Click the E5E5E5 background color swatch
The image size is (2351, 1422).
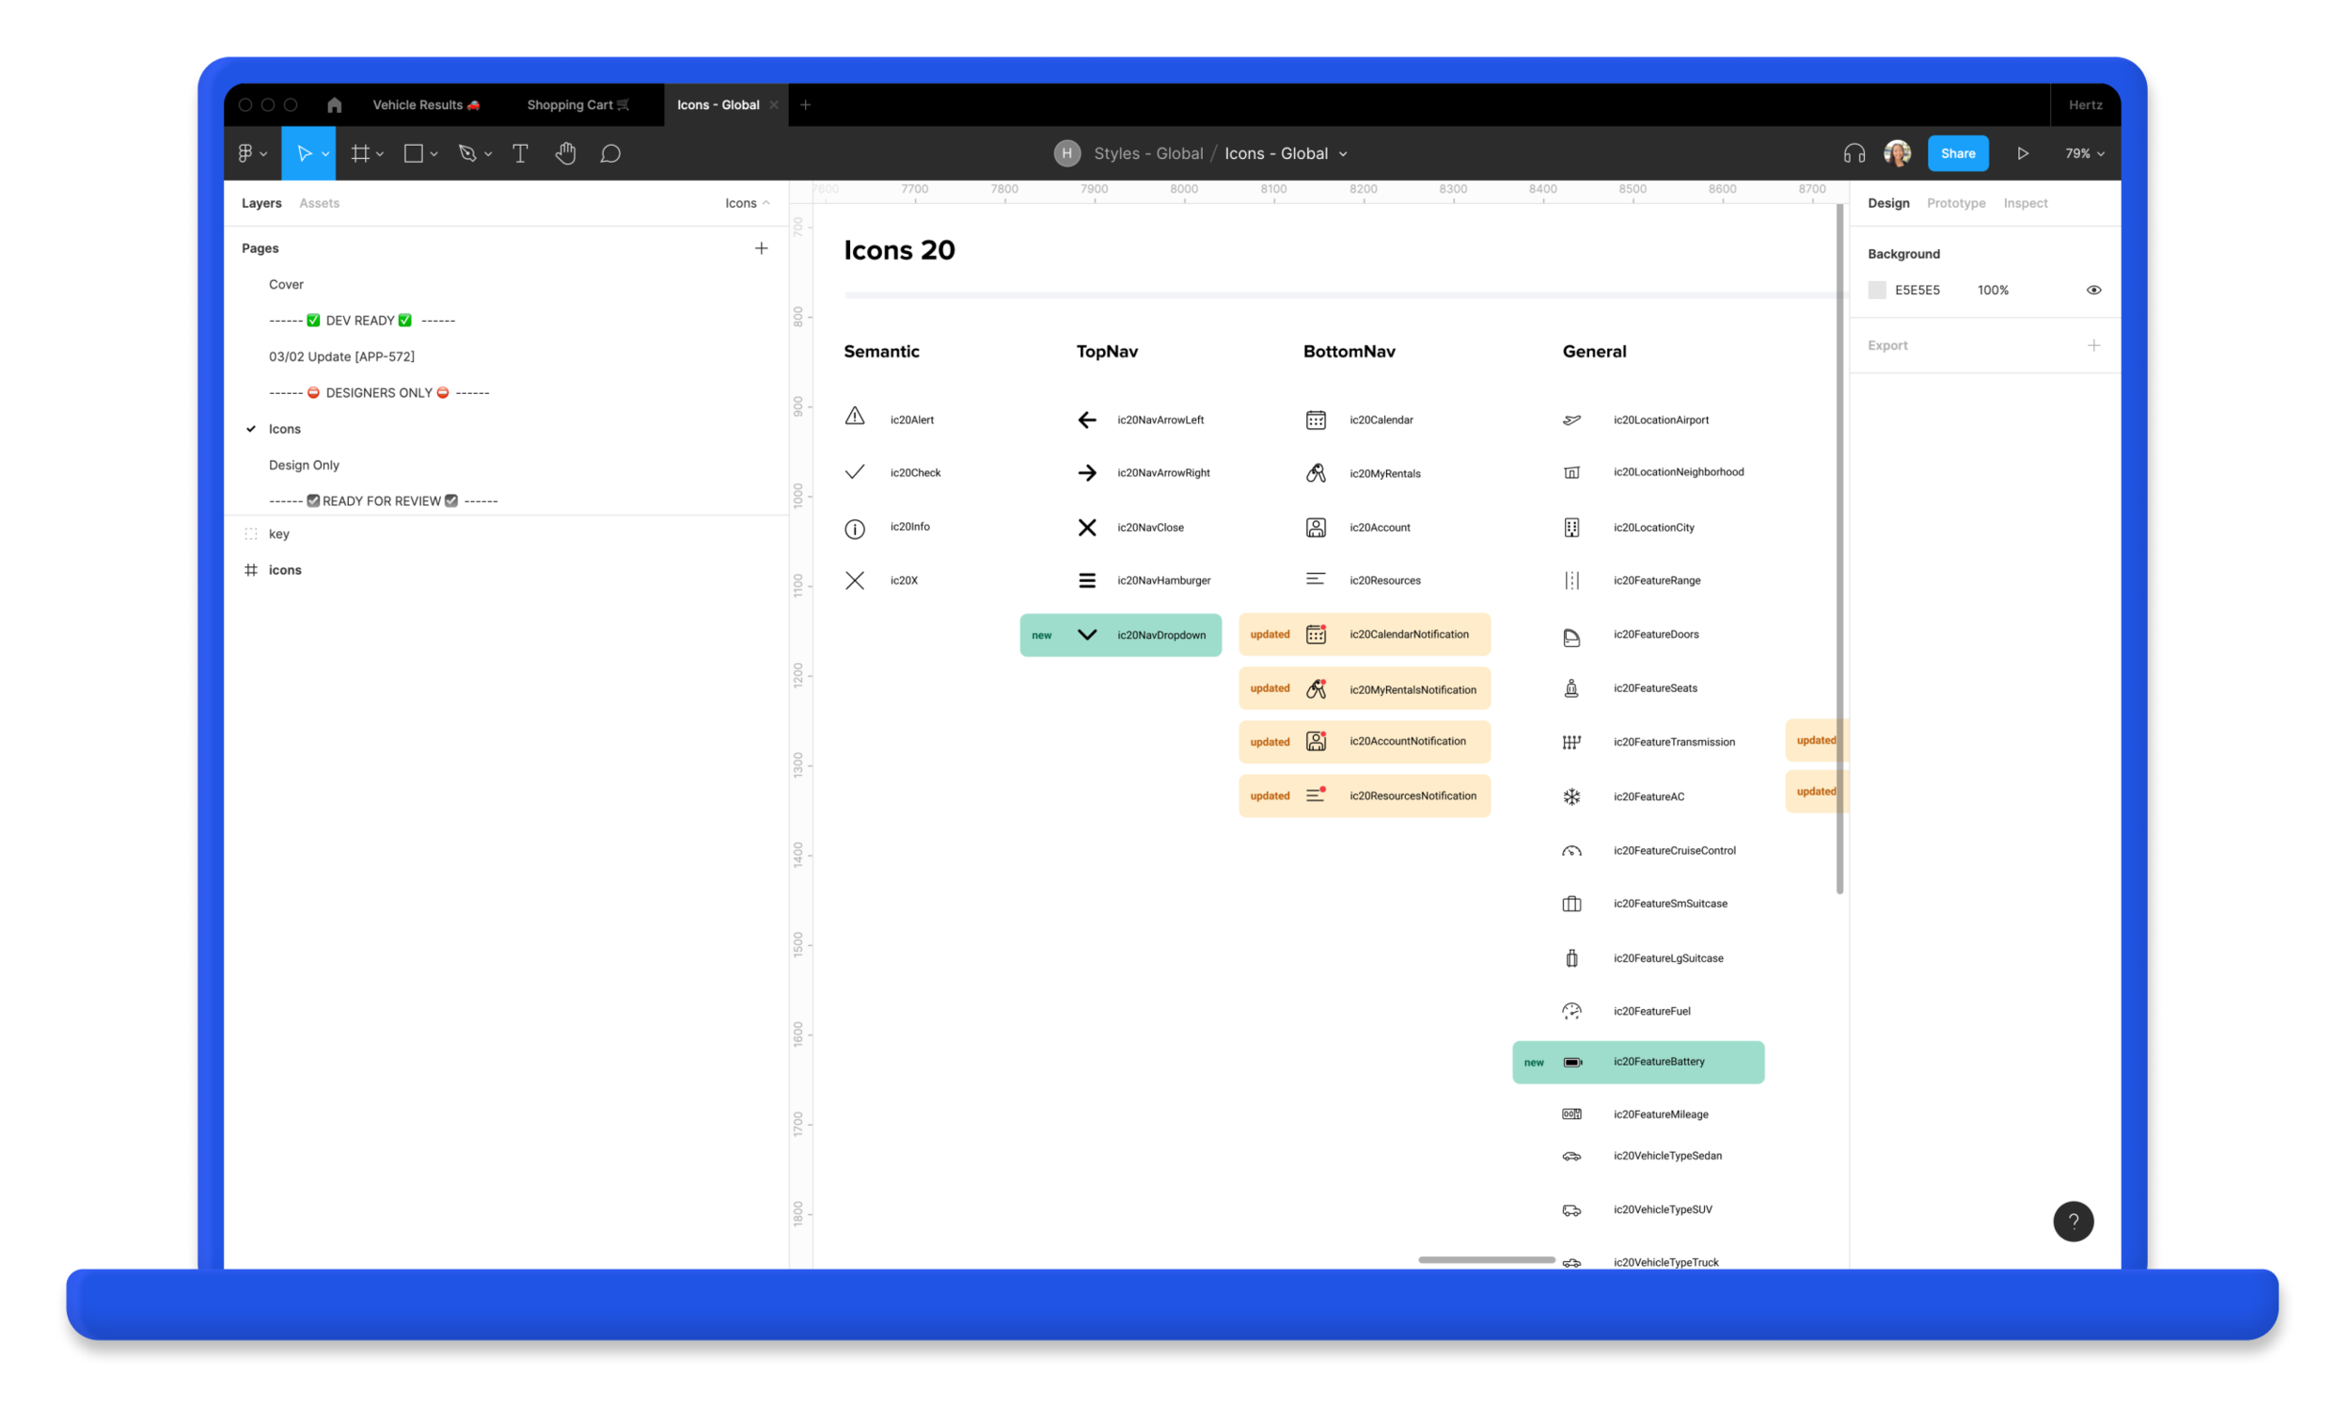1877,290
